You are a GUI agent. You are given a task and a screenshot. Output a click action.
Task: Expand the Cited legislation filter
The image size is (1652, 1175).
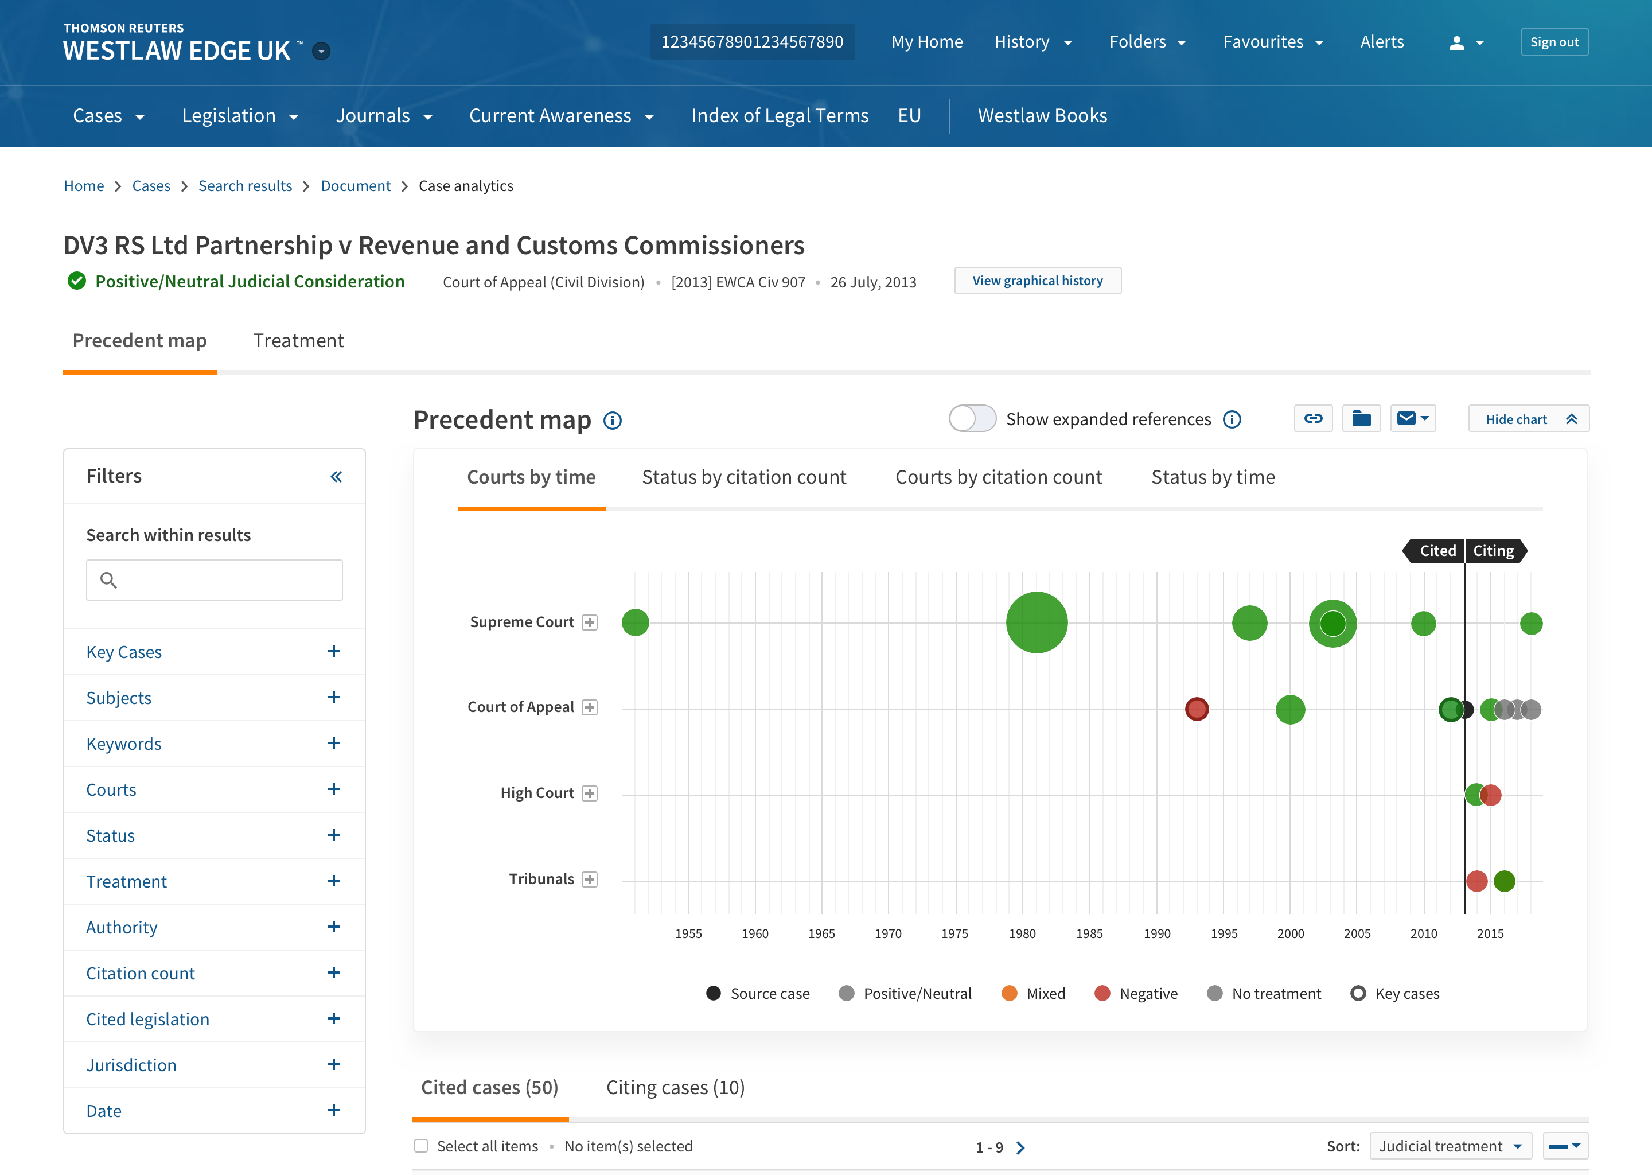[214, 1019]
